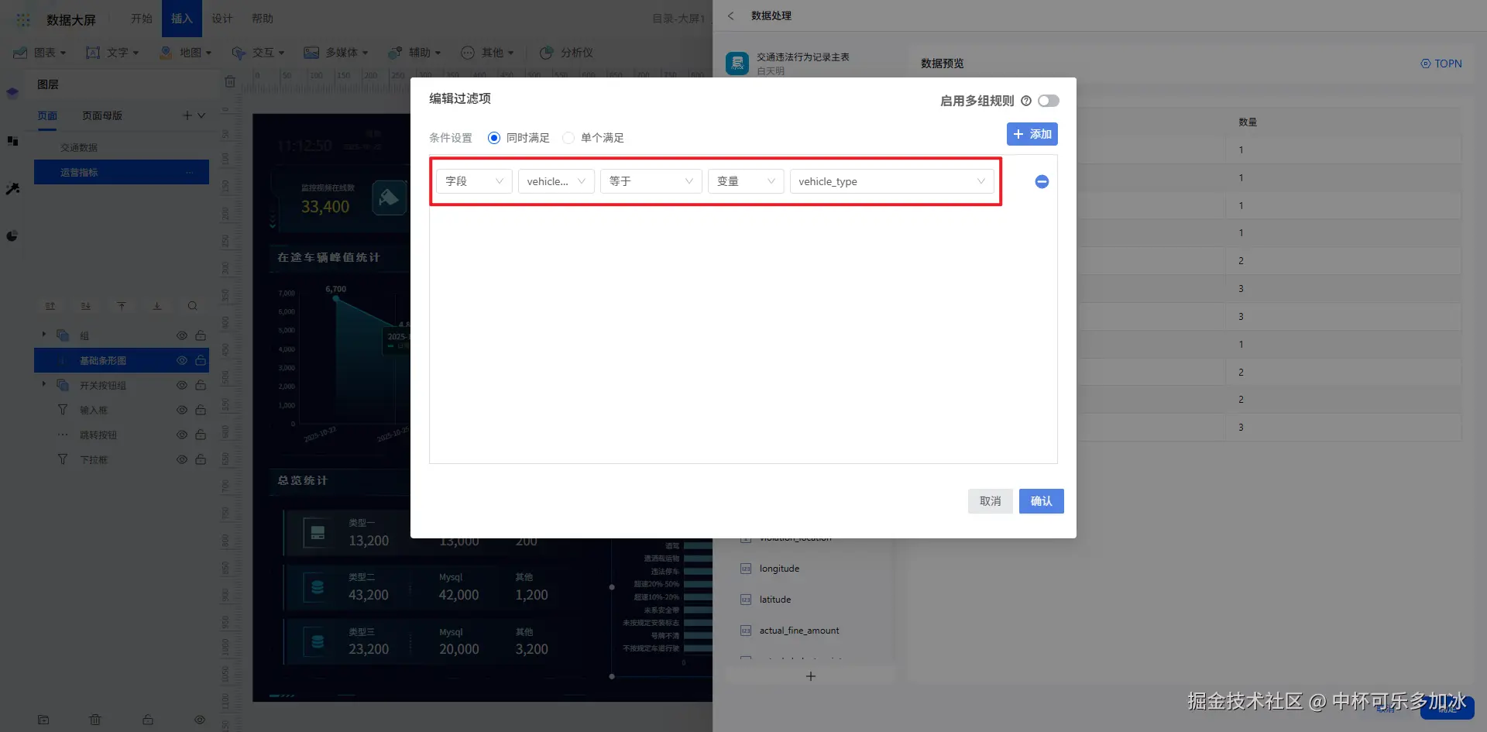
Task: Open the 地图 insert dropdown
Action: (x=185, y=53)
